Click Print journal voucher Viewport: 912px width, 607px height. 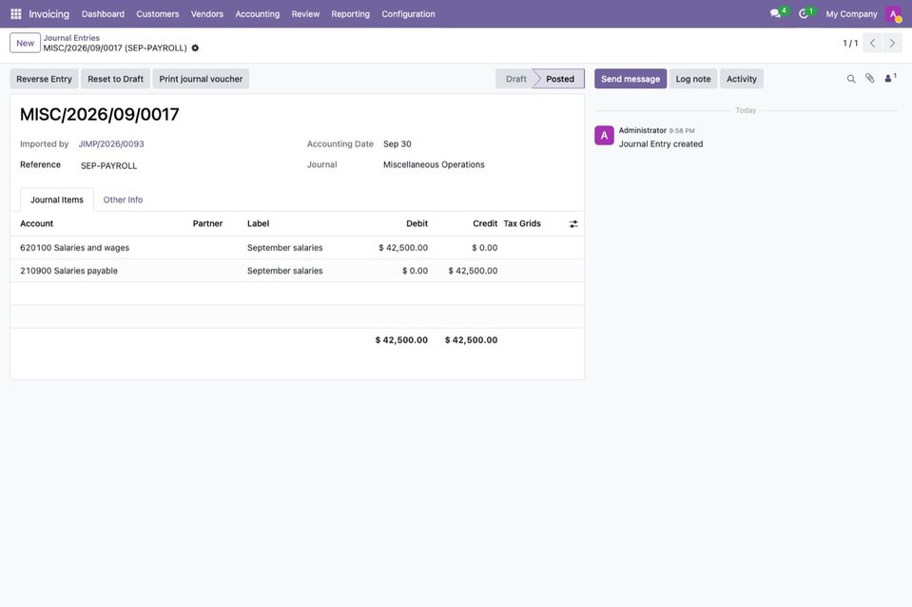pos(201,79)
